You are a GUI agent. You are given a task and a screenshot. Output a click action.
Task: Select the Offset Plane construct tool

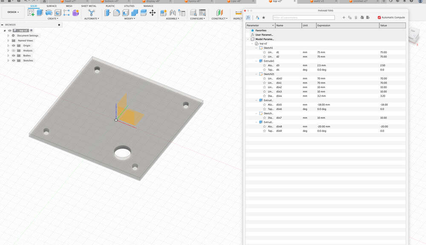[219, 12]
